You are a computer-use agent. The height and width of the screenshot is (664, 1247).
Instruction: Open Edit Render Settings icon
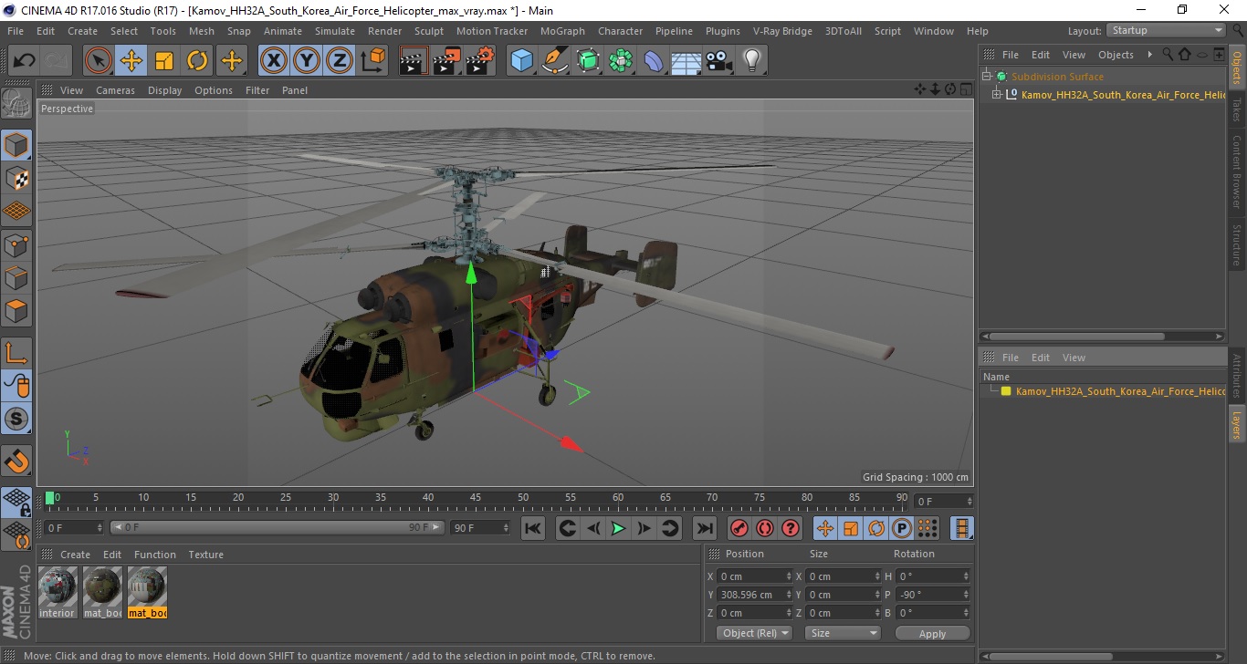[480, 61]
